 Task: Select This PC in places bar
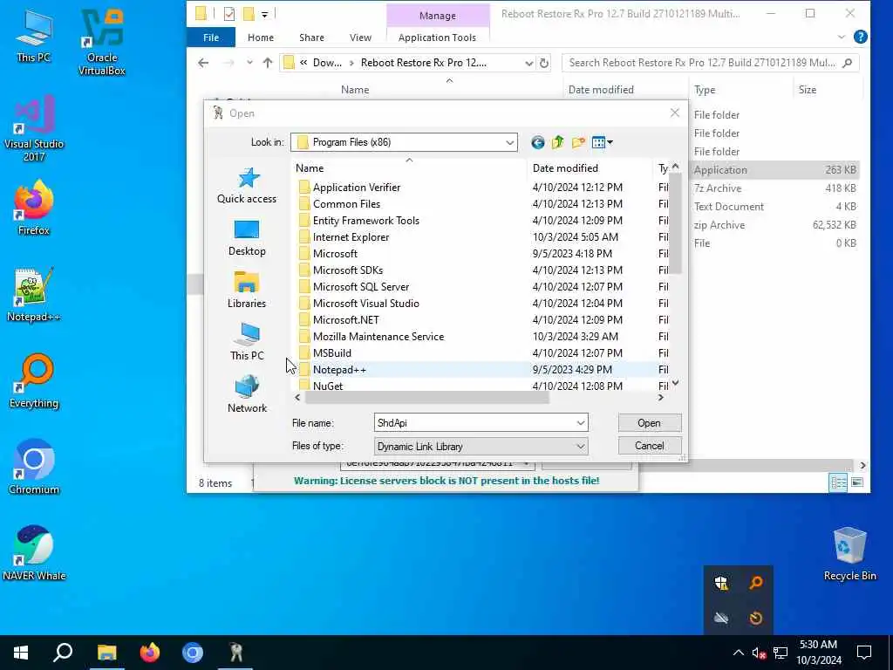247,342
